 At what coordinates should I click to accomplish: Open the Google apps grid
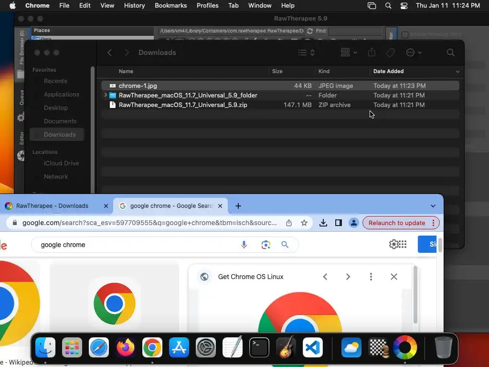(403, 244)
